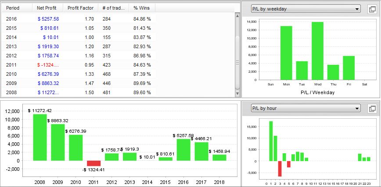Open the P/L by weekday dropdown
The width and height of the screenshot is (381, 187).
tap(306, 9)
